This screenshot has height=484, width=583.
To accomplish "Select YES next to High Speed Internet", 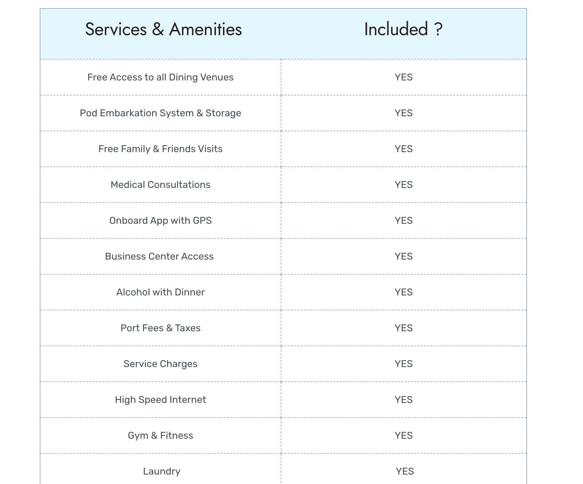I will click(404, 400).
